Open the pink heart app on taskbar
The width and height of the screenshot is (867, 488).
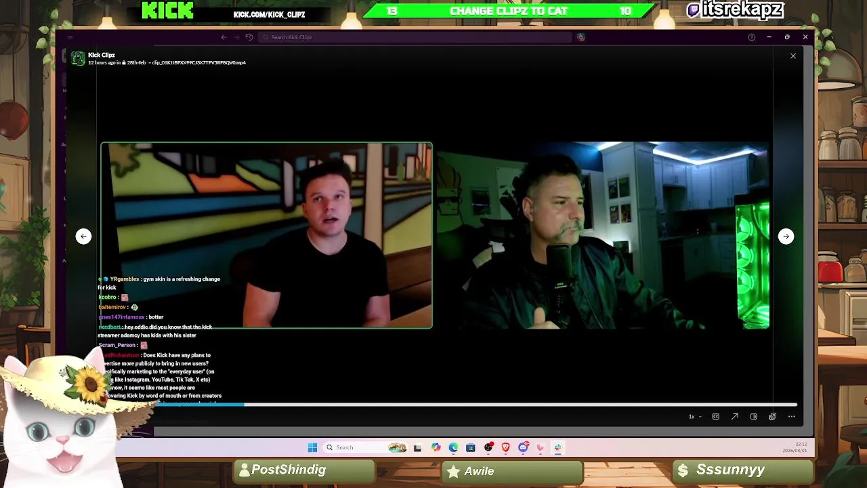[x=540, y=447]
